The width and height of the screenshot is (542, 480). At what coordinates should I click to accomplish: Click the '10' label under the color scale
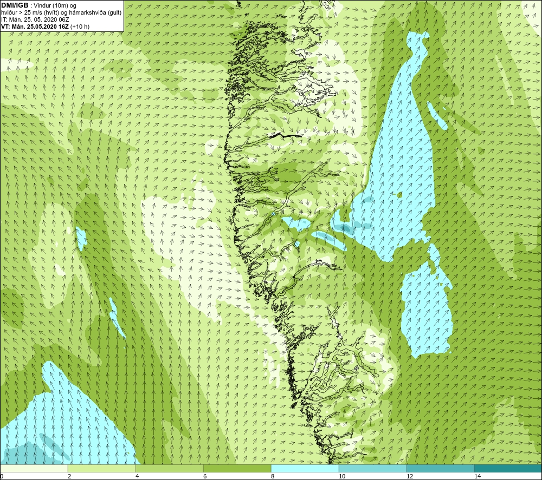pyautogui.click(x=342, y=477)
